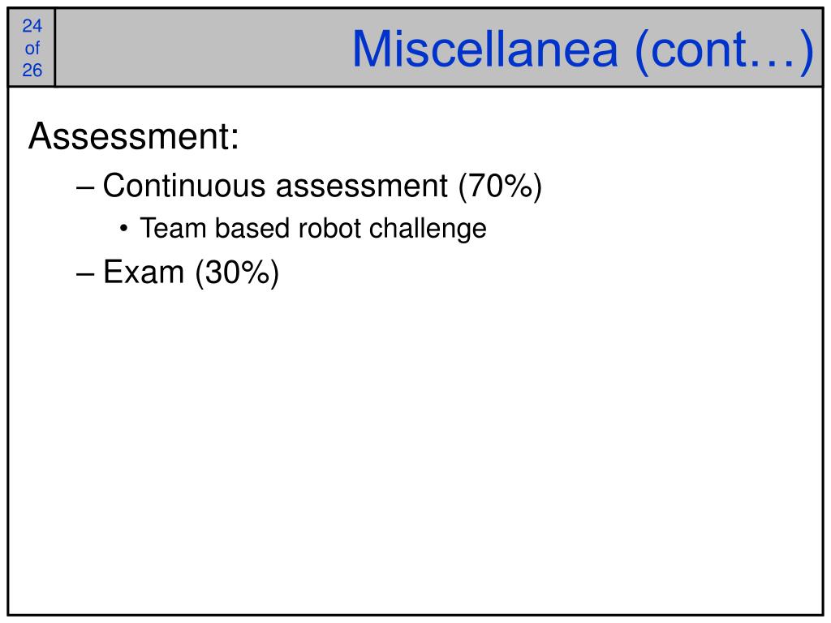Click the word 'Team' in sub-bullet
Viewport: 831px width, 623px height.
[174, 228]
